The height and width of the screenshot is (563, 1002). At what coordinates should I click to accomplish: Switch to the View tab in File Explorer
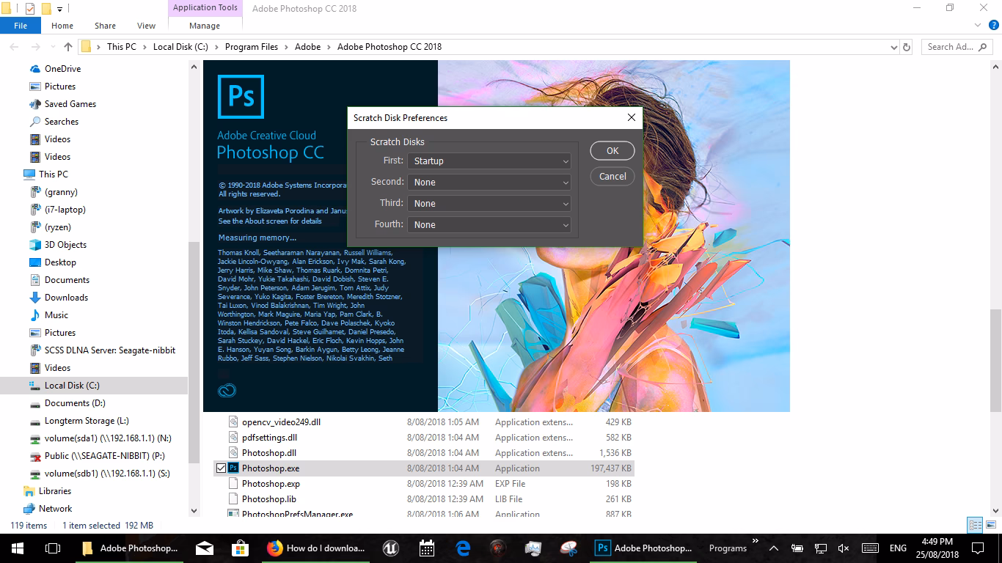point(145,25)
